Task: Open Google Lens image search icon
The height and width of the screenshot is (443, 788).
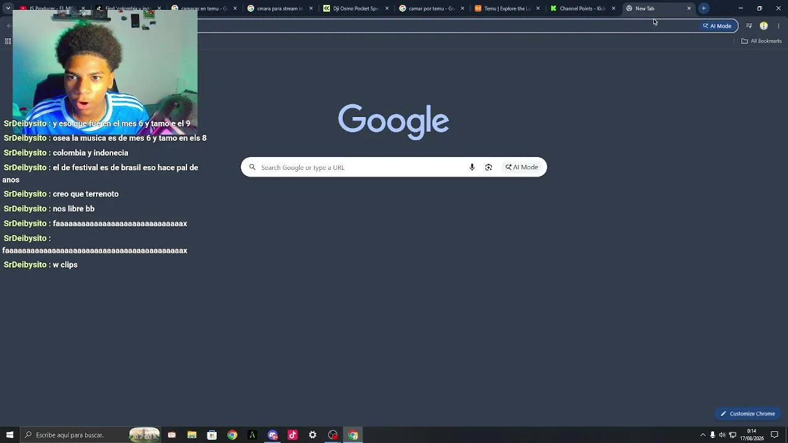Action: [x=489, y=167]
